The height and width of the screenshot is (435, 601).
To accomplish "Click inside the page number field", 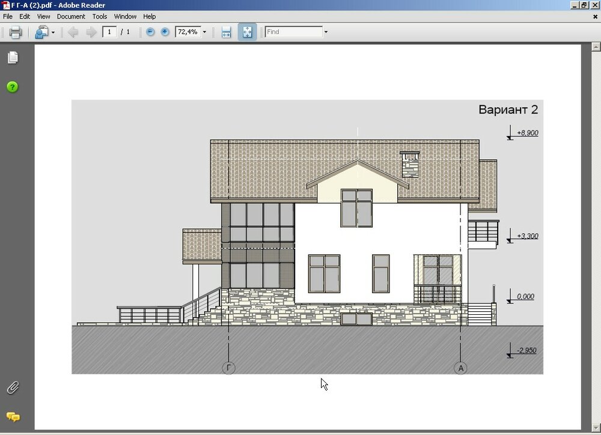I will coord(109,32).
